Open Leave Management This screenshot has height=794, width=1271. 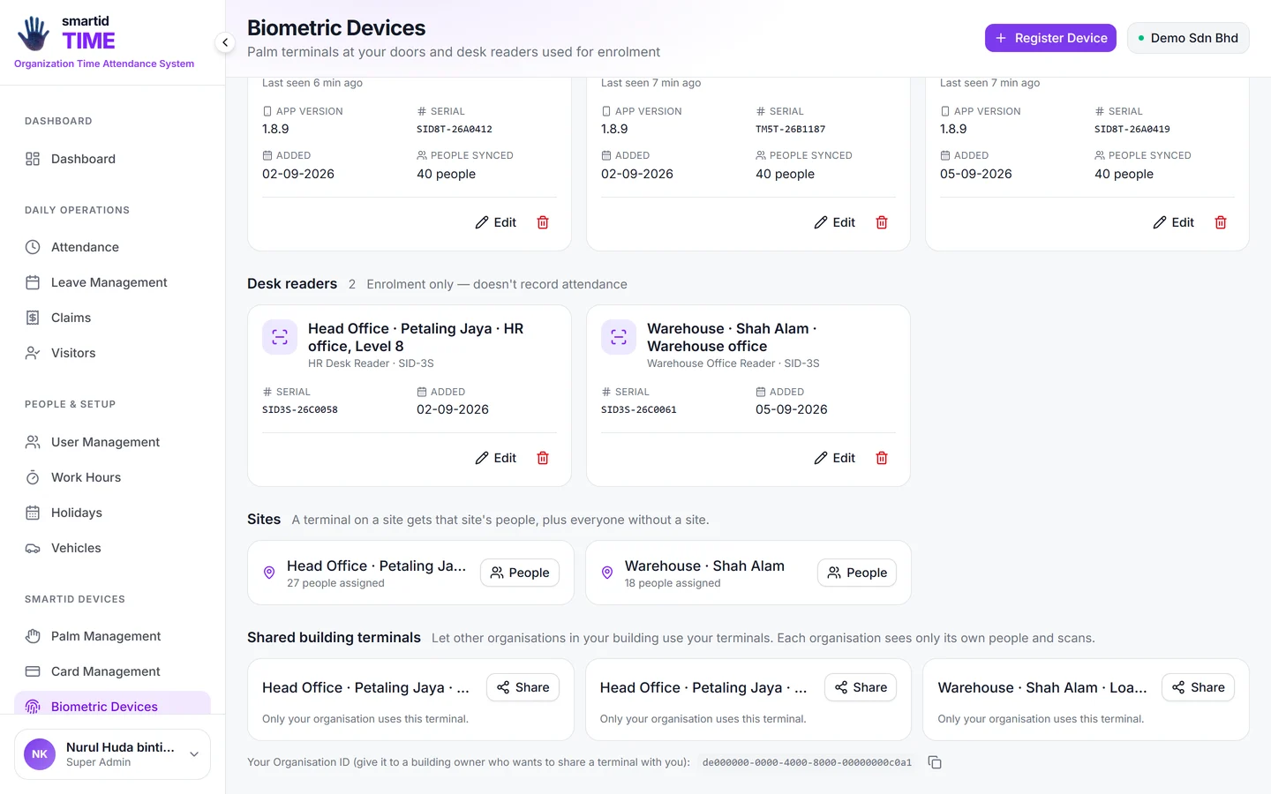[112, 282]
